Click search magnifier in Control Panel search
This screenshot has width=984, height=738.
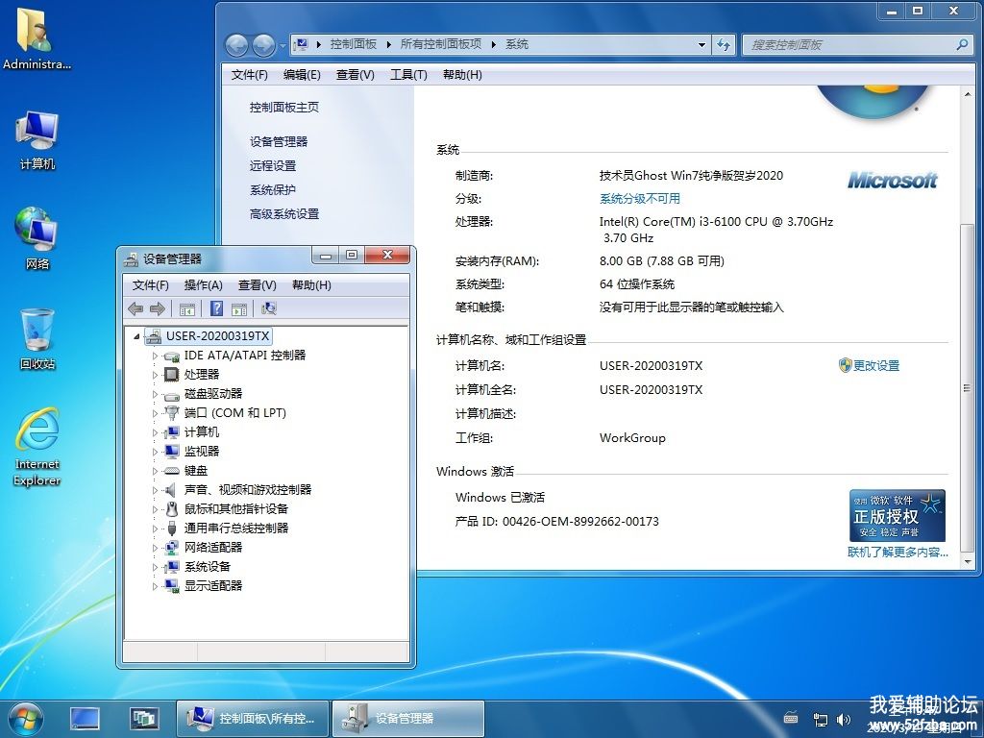click(x=962, y=44)
